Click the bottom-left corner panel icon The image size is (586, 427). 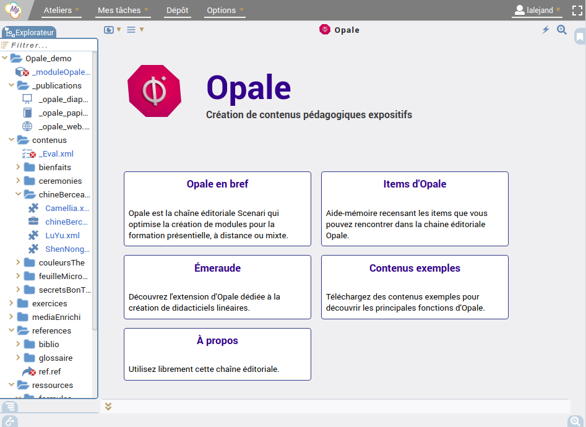10,421
